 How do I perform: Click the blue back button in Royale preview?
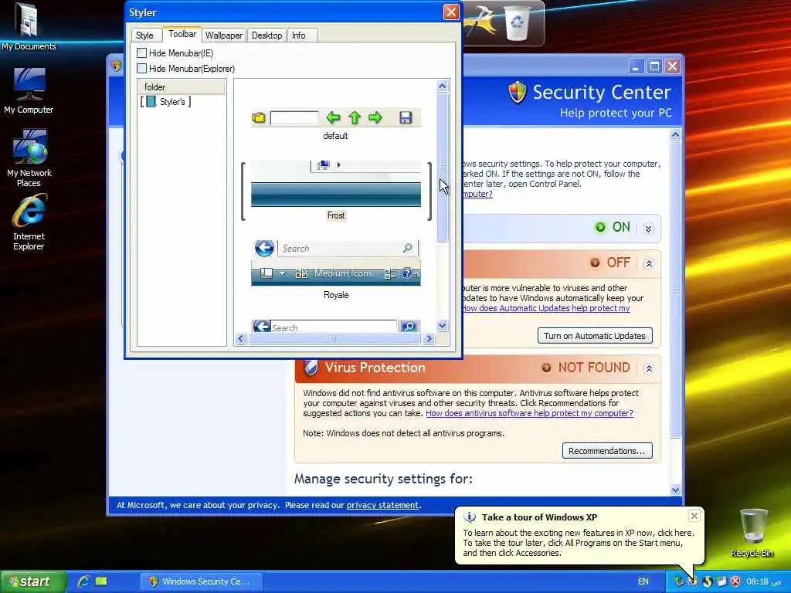tap(264, 248)
